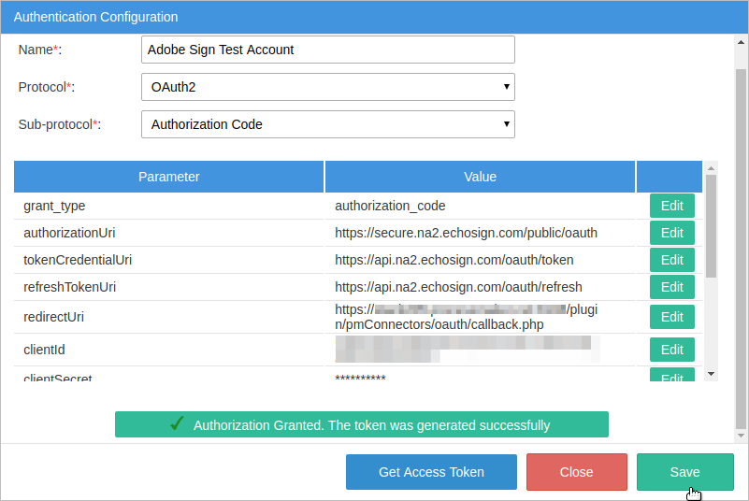Click the Value column header
This screenshot has width=749, height=501.
pos(480,177)
